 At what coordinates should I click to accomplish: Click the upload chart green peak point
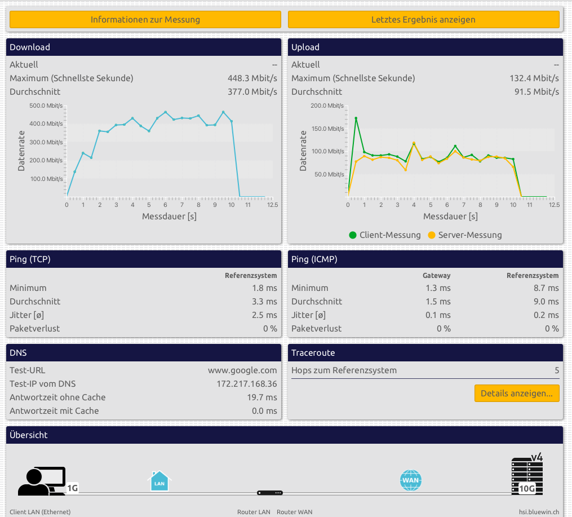[356, 118]
